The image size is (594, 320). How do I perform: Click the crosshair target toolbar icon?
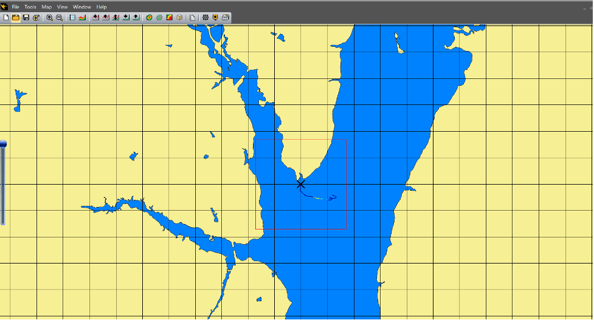[x=36, y=18]
